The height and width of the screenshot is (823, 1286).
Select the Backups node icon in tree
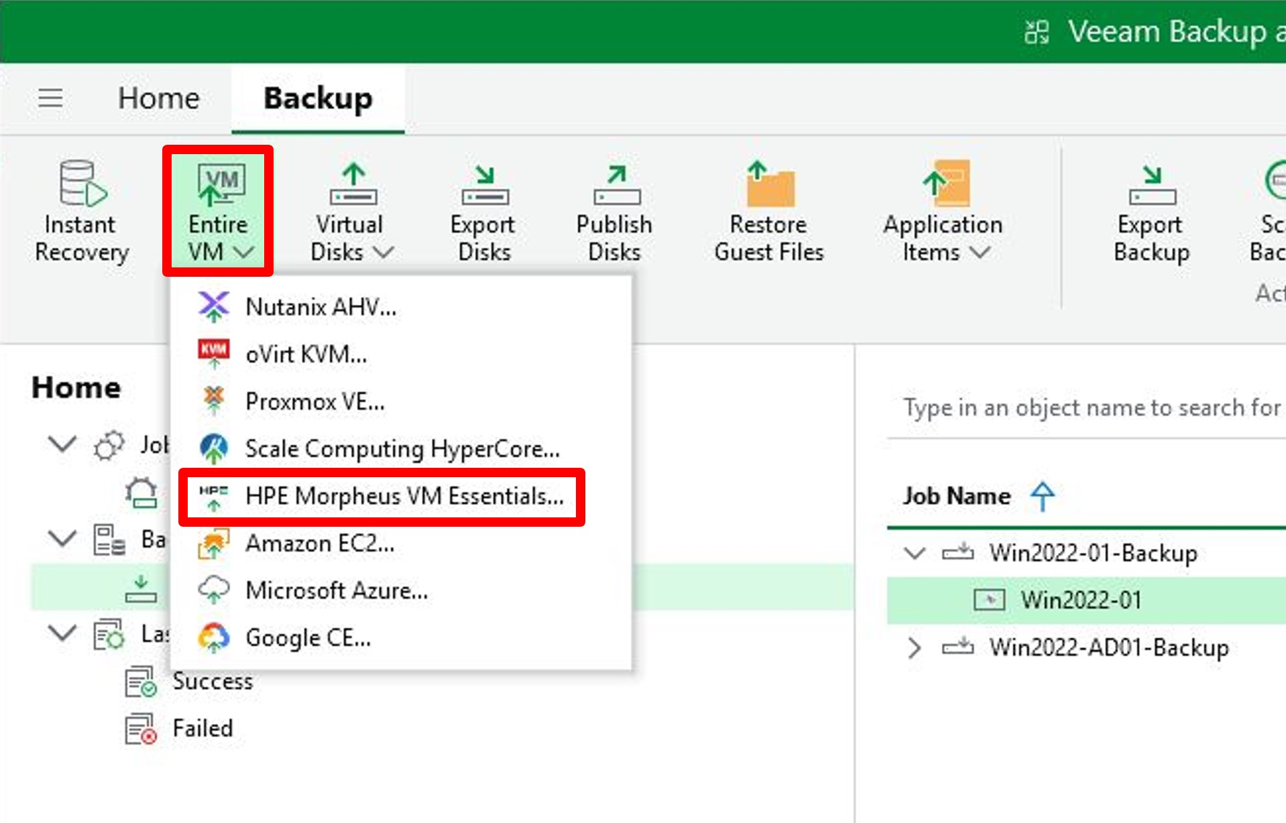109,540
